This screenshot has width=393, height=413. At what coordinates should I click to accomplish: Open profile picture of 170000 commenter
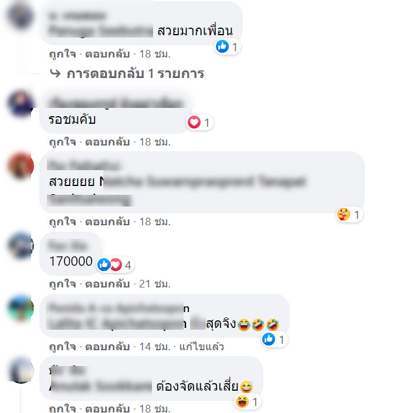(21, 245)
